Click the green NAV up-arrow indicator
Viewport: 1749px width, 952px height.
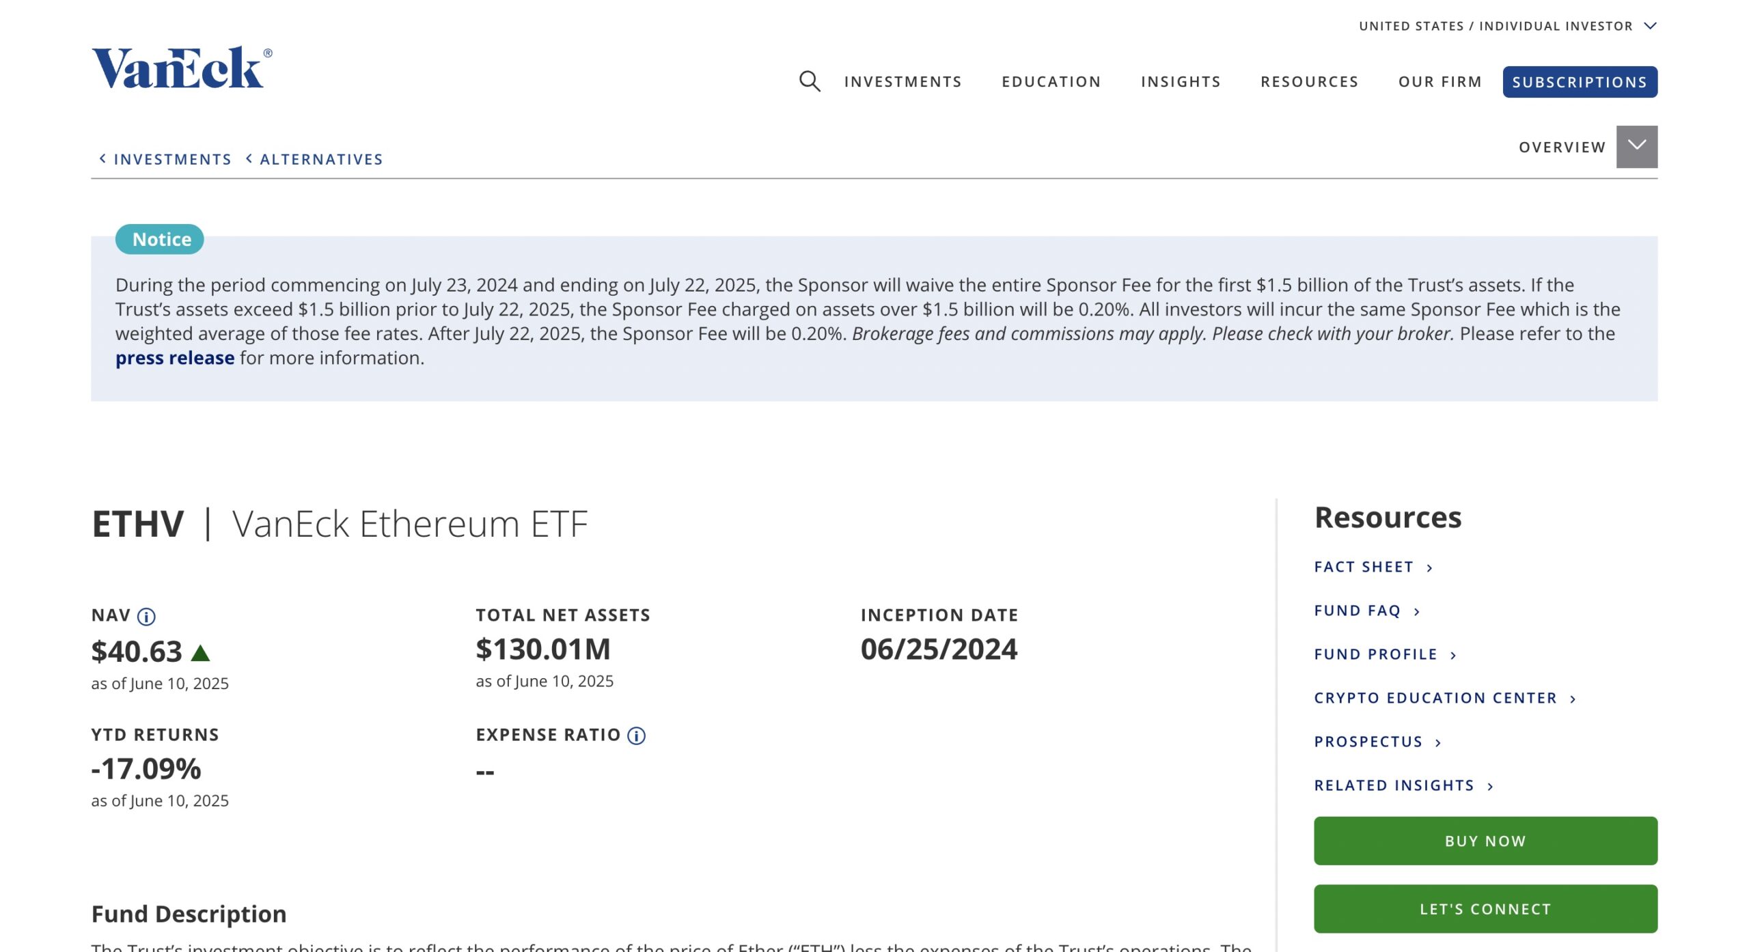click(200, 653)
